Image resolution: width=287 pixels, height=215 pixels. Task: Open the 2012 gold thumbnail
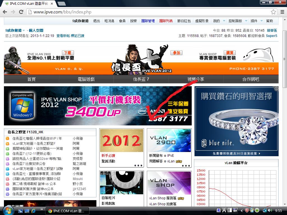(x=122, y=141)
